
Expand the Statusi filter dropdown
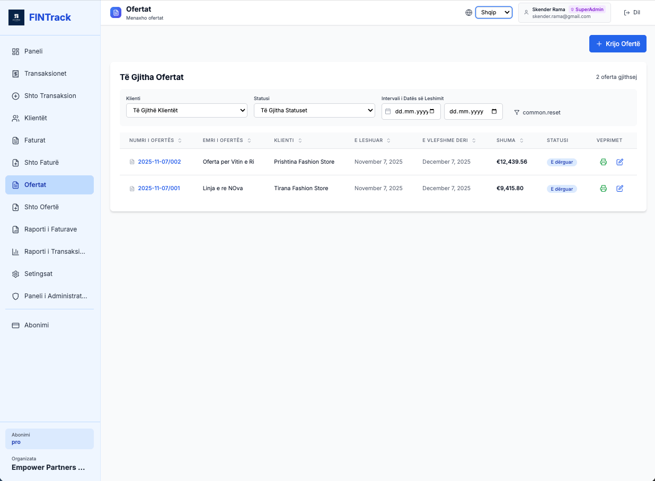(x=314, y=110)
